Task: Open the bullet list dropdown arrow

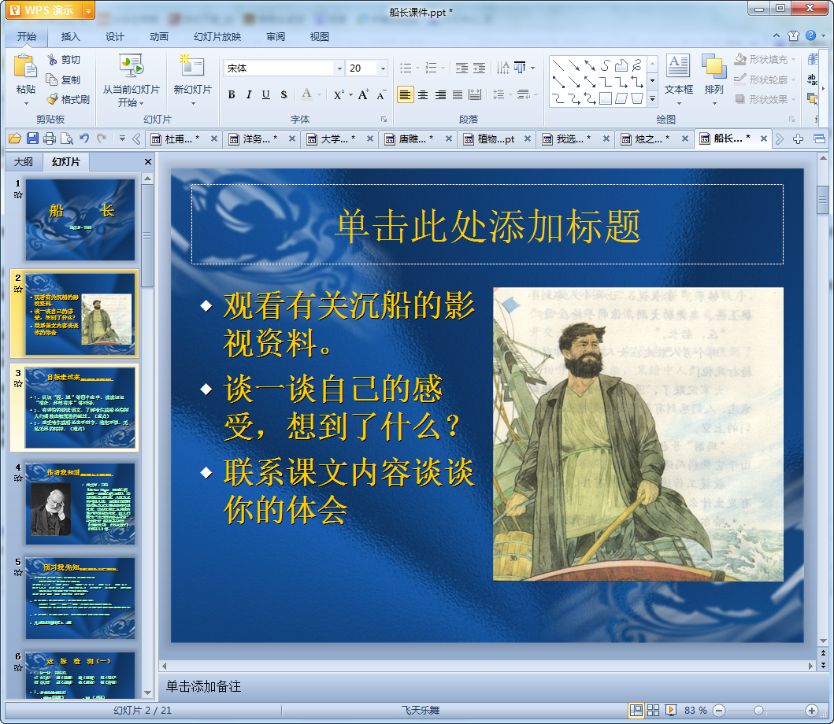Action: point(417,68)
